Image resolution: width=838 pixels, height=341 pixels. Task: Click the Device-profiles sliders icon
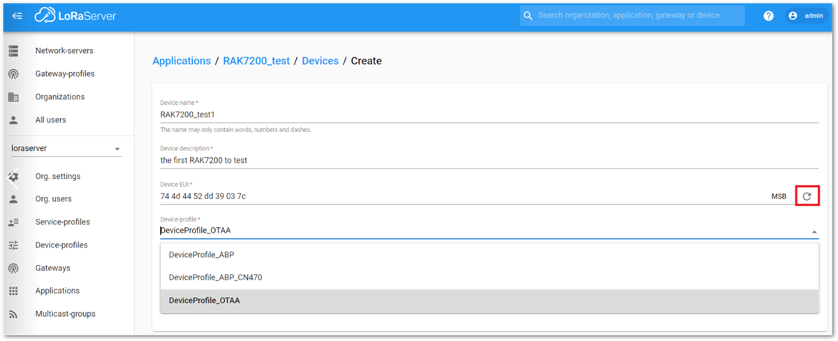click(13, 245)
